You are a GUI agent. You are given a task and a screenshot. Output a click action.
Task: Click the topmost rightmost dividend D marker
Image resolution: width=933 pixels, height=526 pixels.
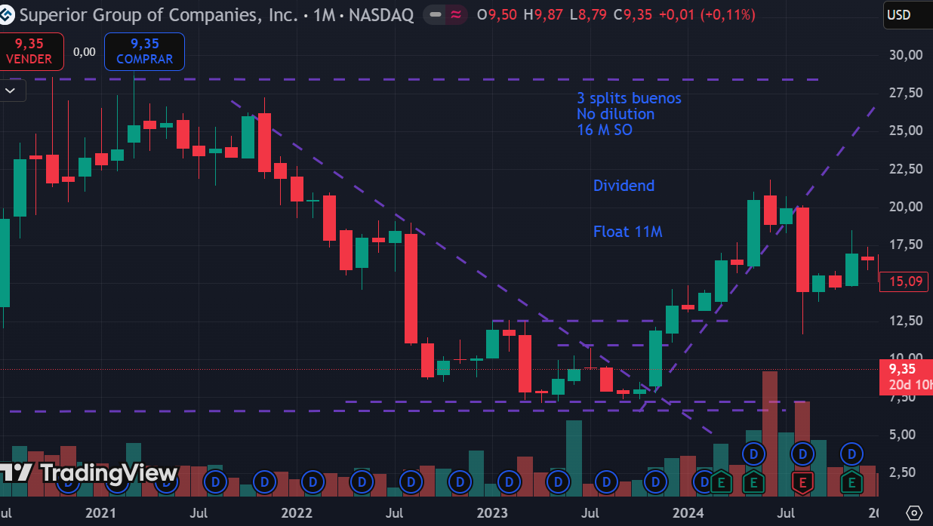click(851, 454)
